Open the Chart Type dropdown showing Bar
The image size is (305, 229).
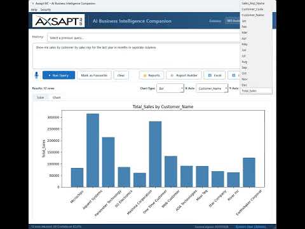pyautogui.click(x=170, y=88)
